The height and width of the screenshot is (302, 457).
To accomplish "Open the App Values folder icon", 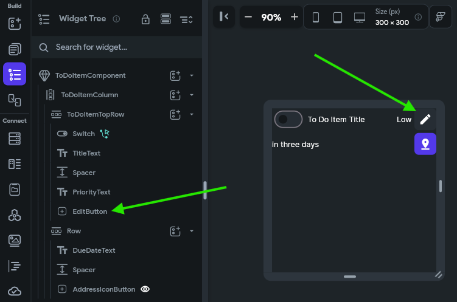I will 15,190.
